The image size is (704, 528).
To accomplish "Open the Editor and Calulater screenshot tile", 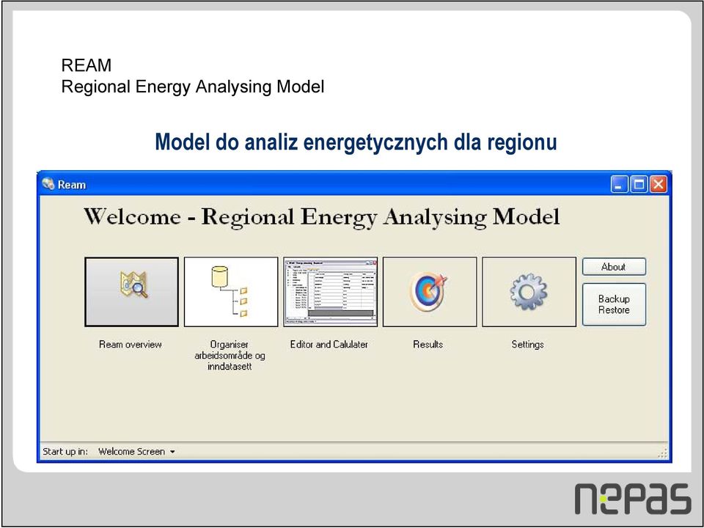I will click(x=331, y=292).
